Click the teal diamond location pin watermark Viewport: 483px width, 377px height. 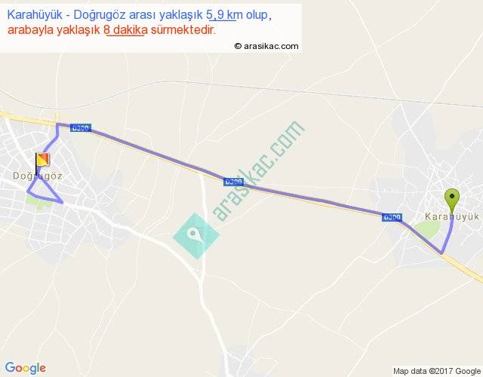pyautogui.click(x=196, y=236)
